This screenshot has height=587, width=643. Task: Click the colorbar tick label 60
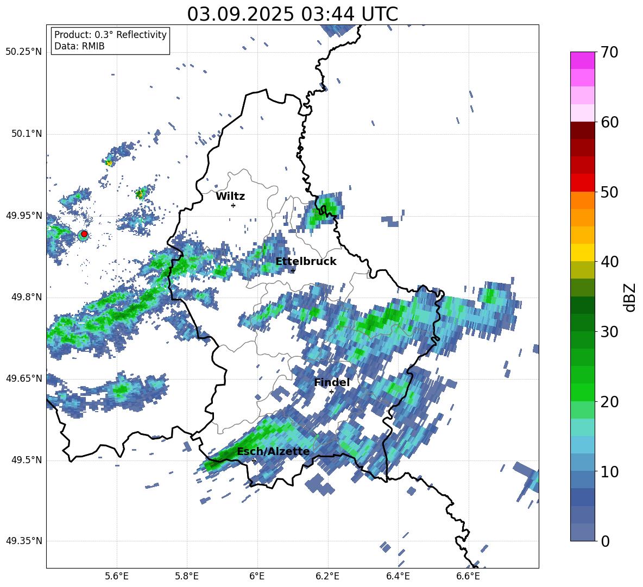click(610, 122)
